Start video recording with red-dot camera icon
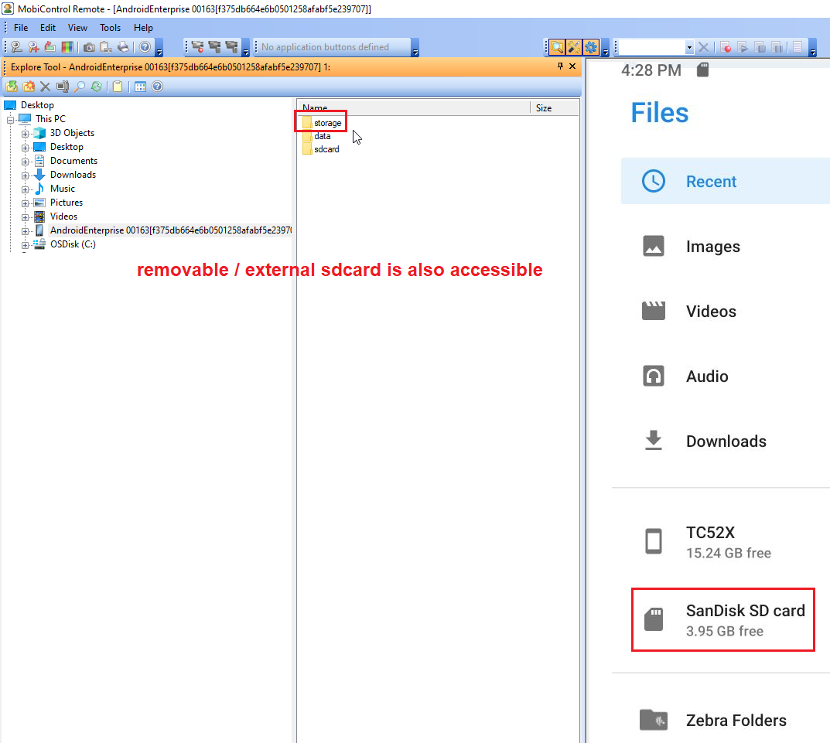Image resolution: width=830 pixels, height=743 pixels. [x=198, y=47]
